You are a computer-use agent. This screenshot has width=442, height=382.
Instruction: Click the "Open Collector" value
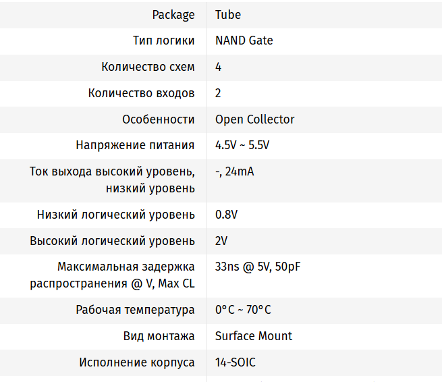pos(255,119)
